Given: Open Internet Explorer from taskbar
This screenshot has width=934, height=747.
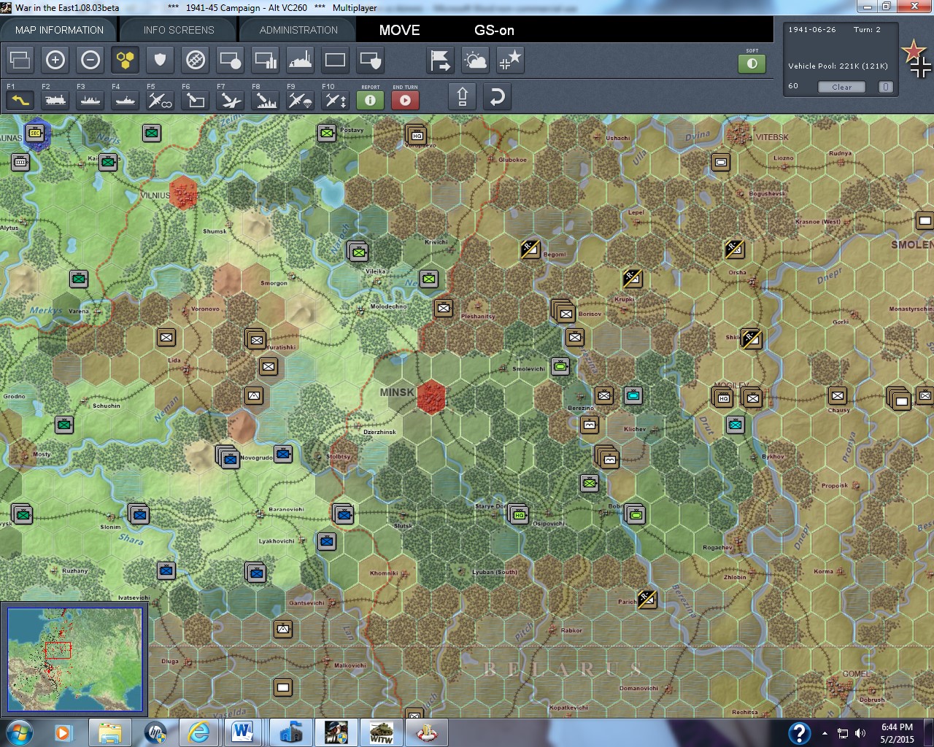Looking at the screenshot, I should [x=197, y=732].
